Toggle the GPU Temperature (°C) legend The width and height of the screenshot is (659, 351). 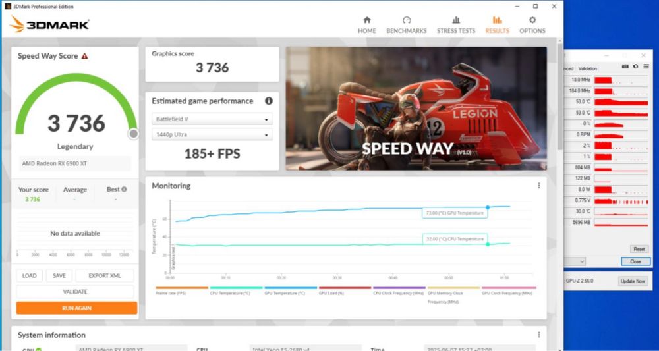coord(291,290)
